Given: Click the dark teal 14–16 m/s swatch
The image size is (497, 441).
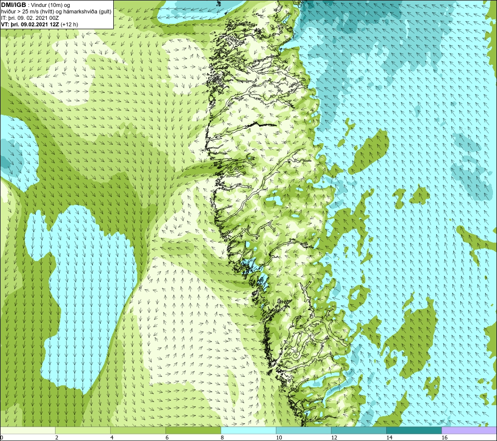Looking at the screenshot, I should [x=414, y=430].
